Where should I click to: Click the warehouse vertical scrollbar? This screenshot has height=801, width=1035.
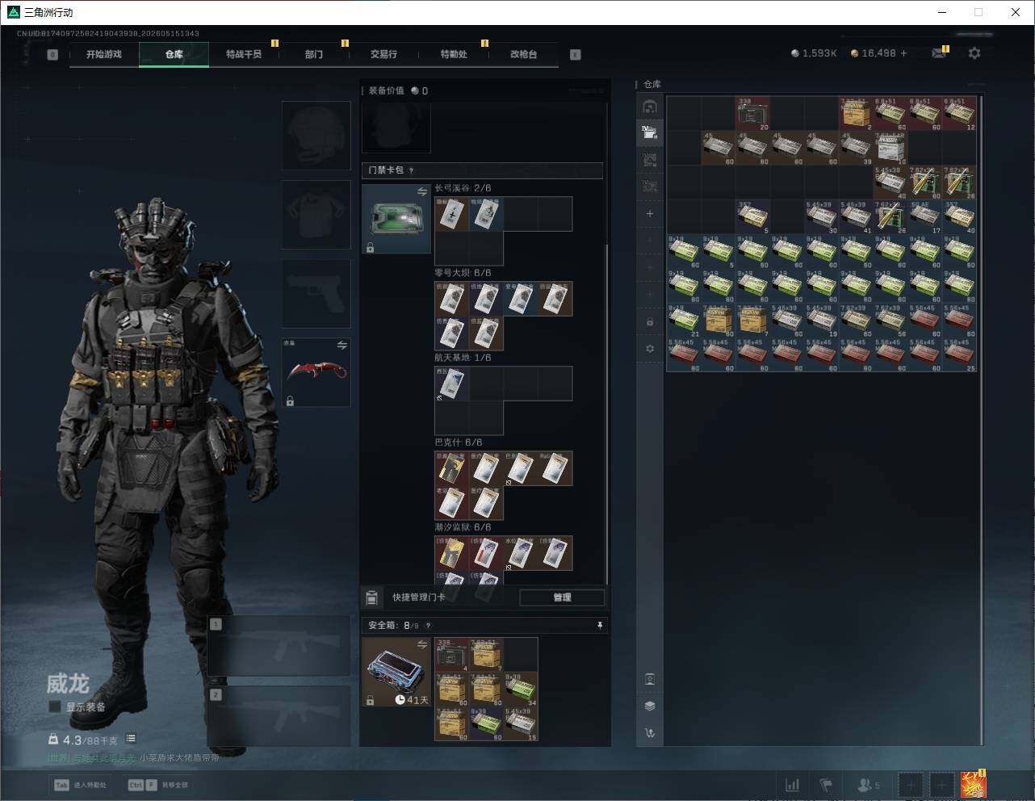click(982, 420)
